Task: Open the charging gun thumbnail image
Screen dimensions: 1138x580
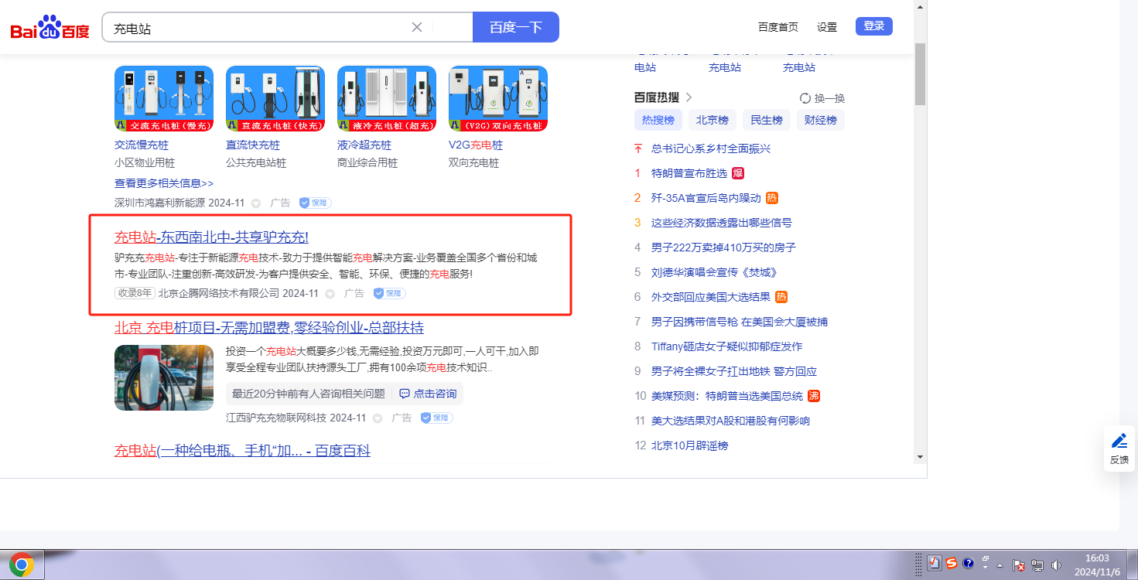Action: (x=164, y=377)
